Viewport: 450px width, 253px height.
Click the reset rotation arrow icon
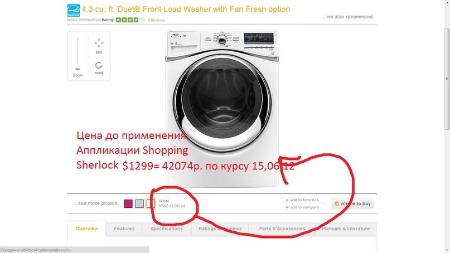99,65
